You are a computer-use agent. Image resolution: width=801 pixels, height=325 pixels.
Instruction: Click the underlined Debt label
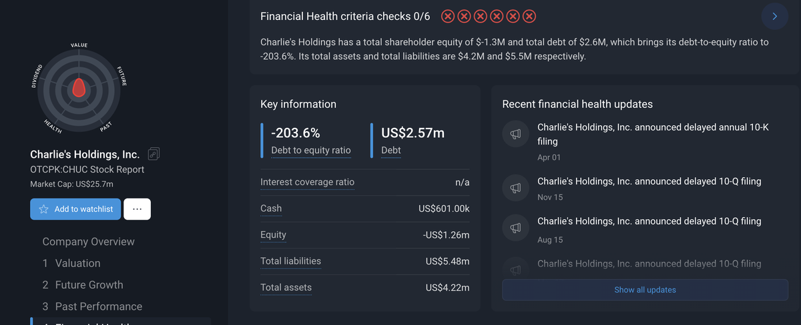(x=391, y=151)
